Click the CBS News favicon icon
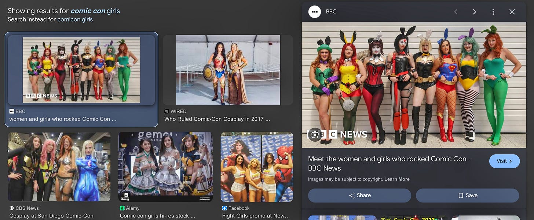This screenshot has height=220, width=534. point(12,208)
